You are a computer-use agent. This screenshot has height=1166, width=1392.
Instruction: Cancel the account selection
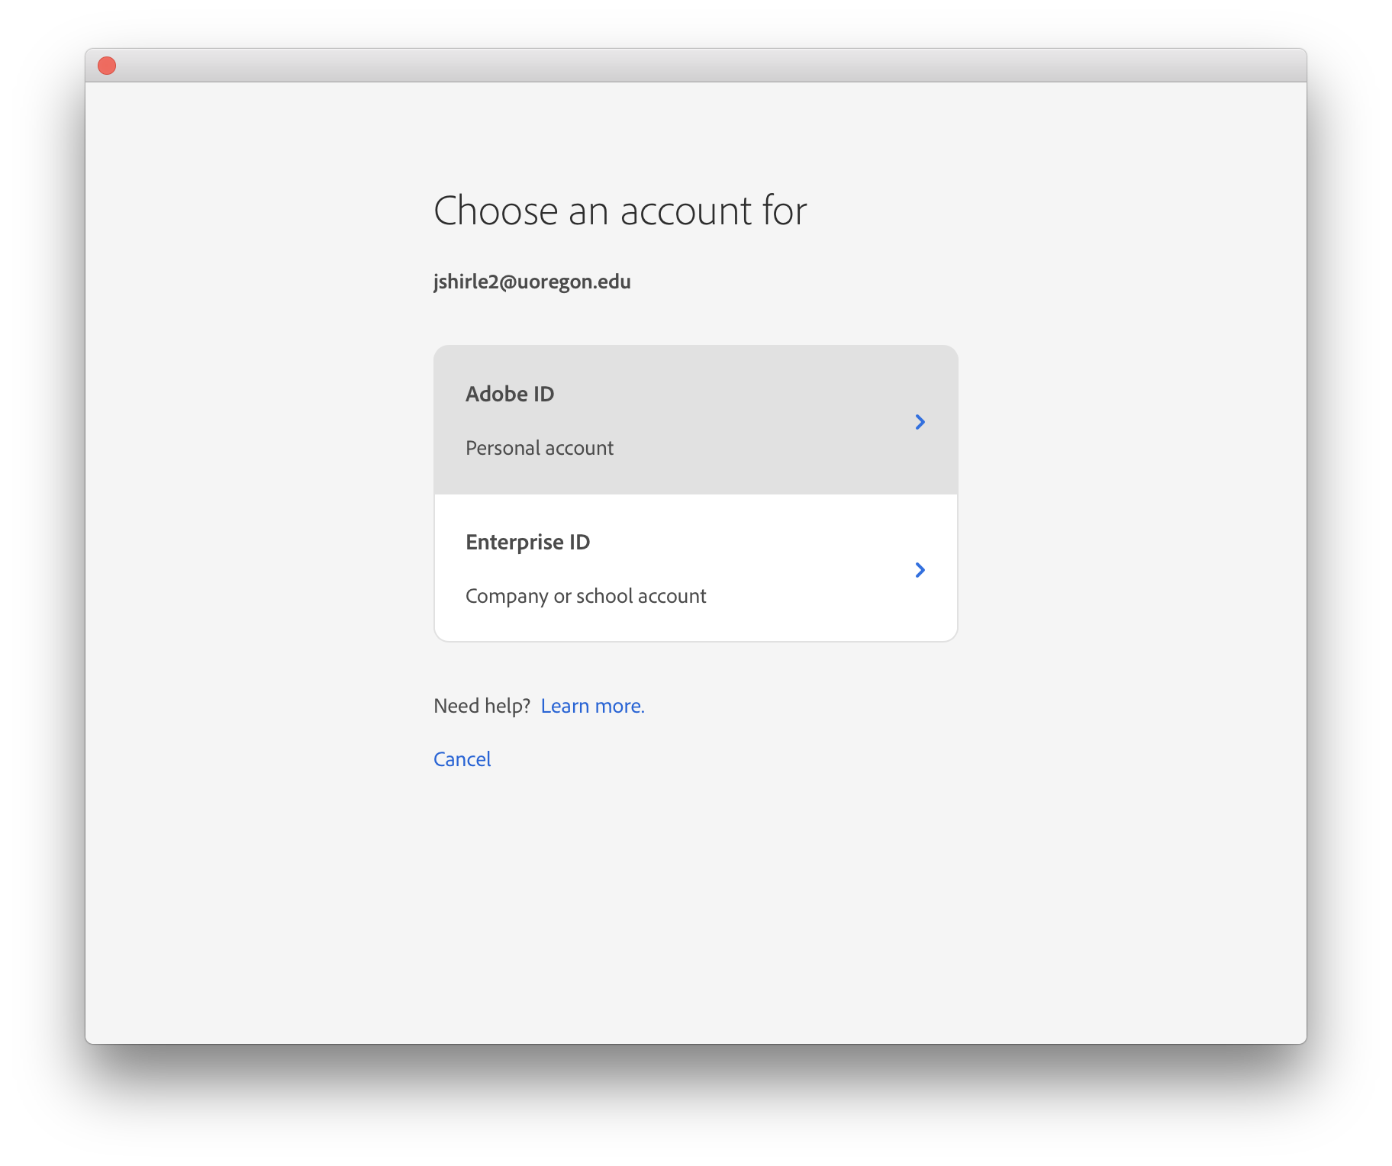pyautogui.click(x=462, y=759)
